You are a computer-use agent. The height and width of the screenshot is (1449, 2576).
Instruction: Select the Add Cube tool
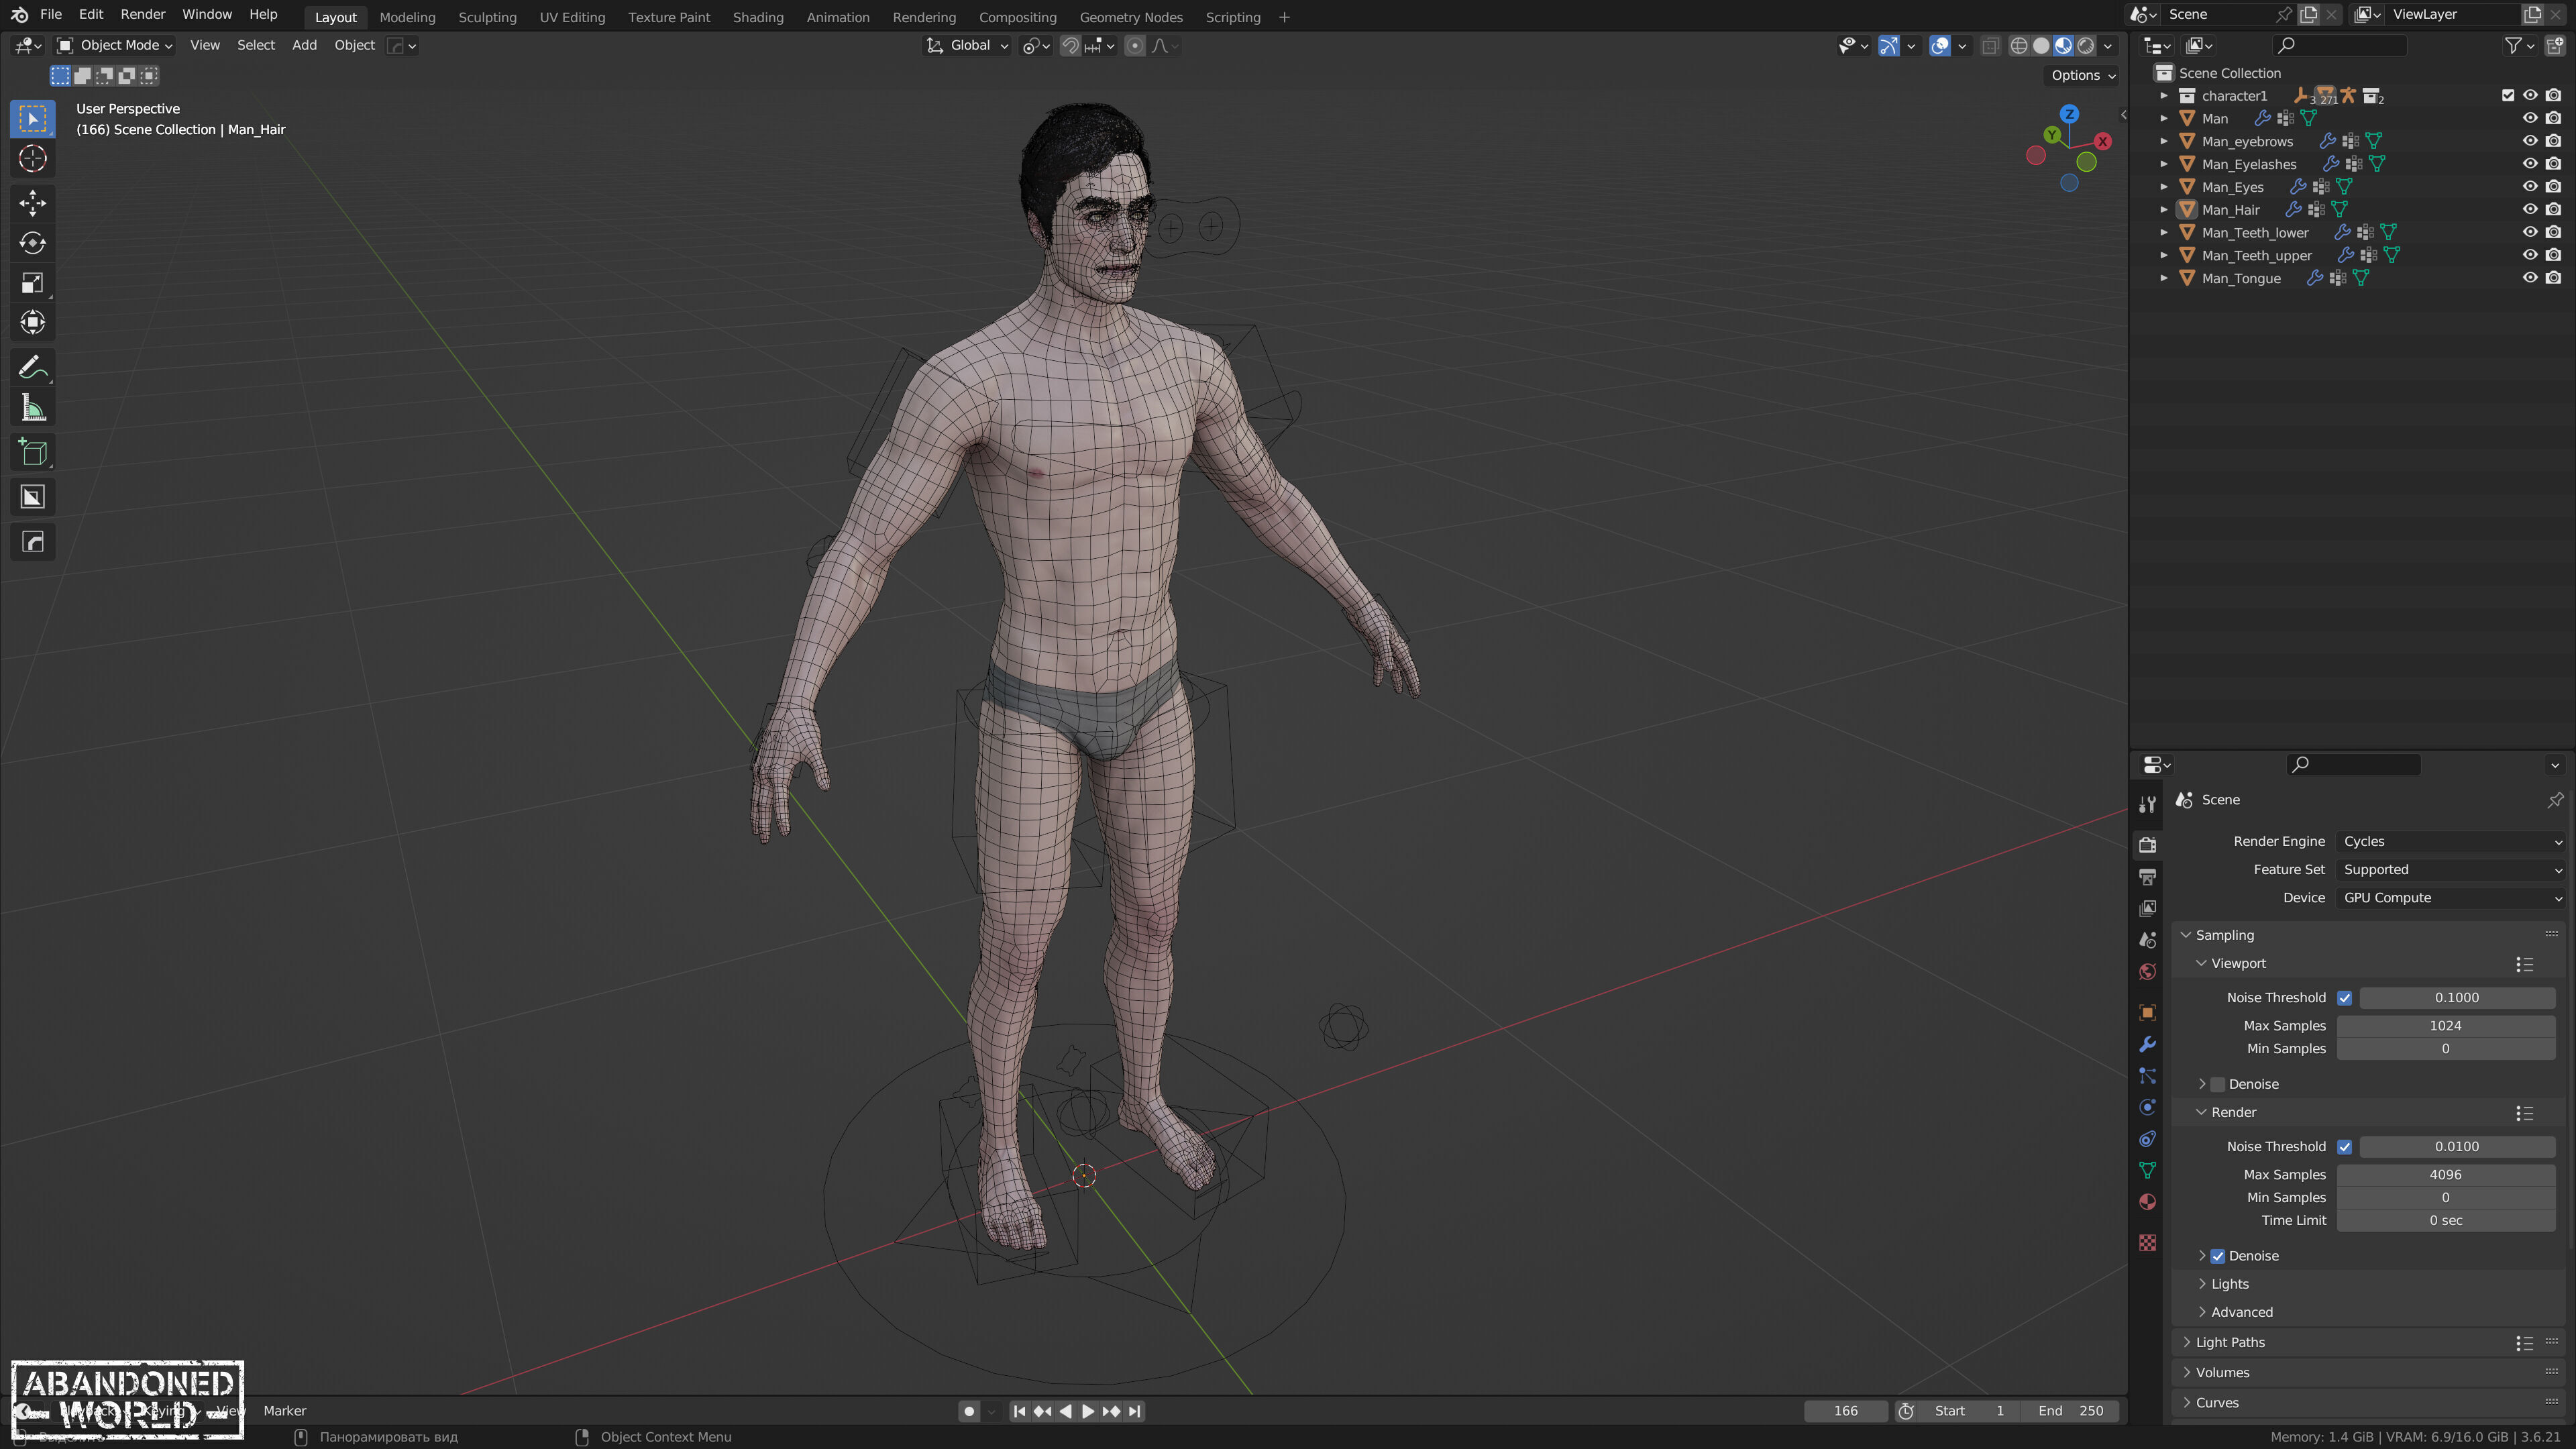[x=32, y=452]
